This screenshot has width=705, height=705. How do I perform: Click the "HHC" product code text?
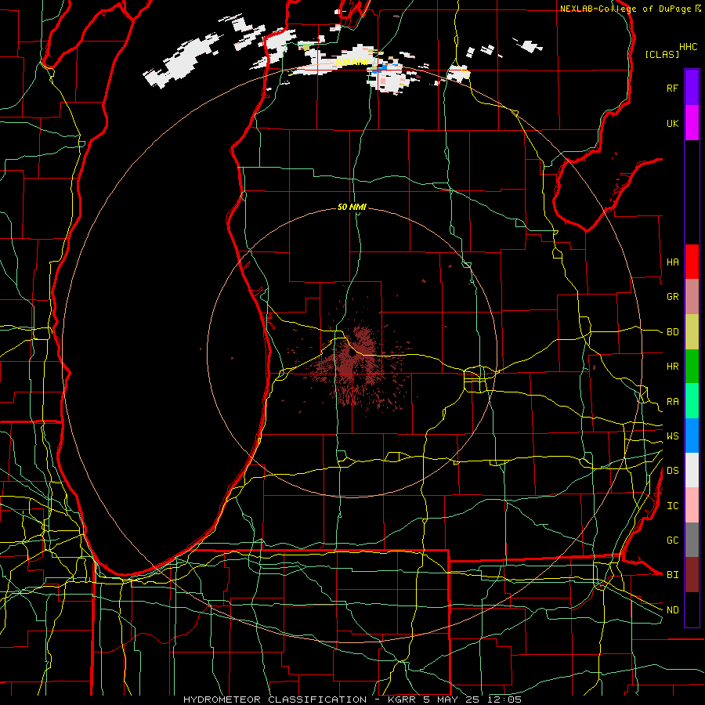[x=689, y=47]
